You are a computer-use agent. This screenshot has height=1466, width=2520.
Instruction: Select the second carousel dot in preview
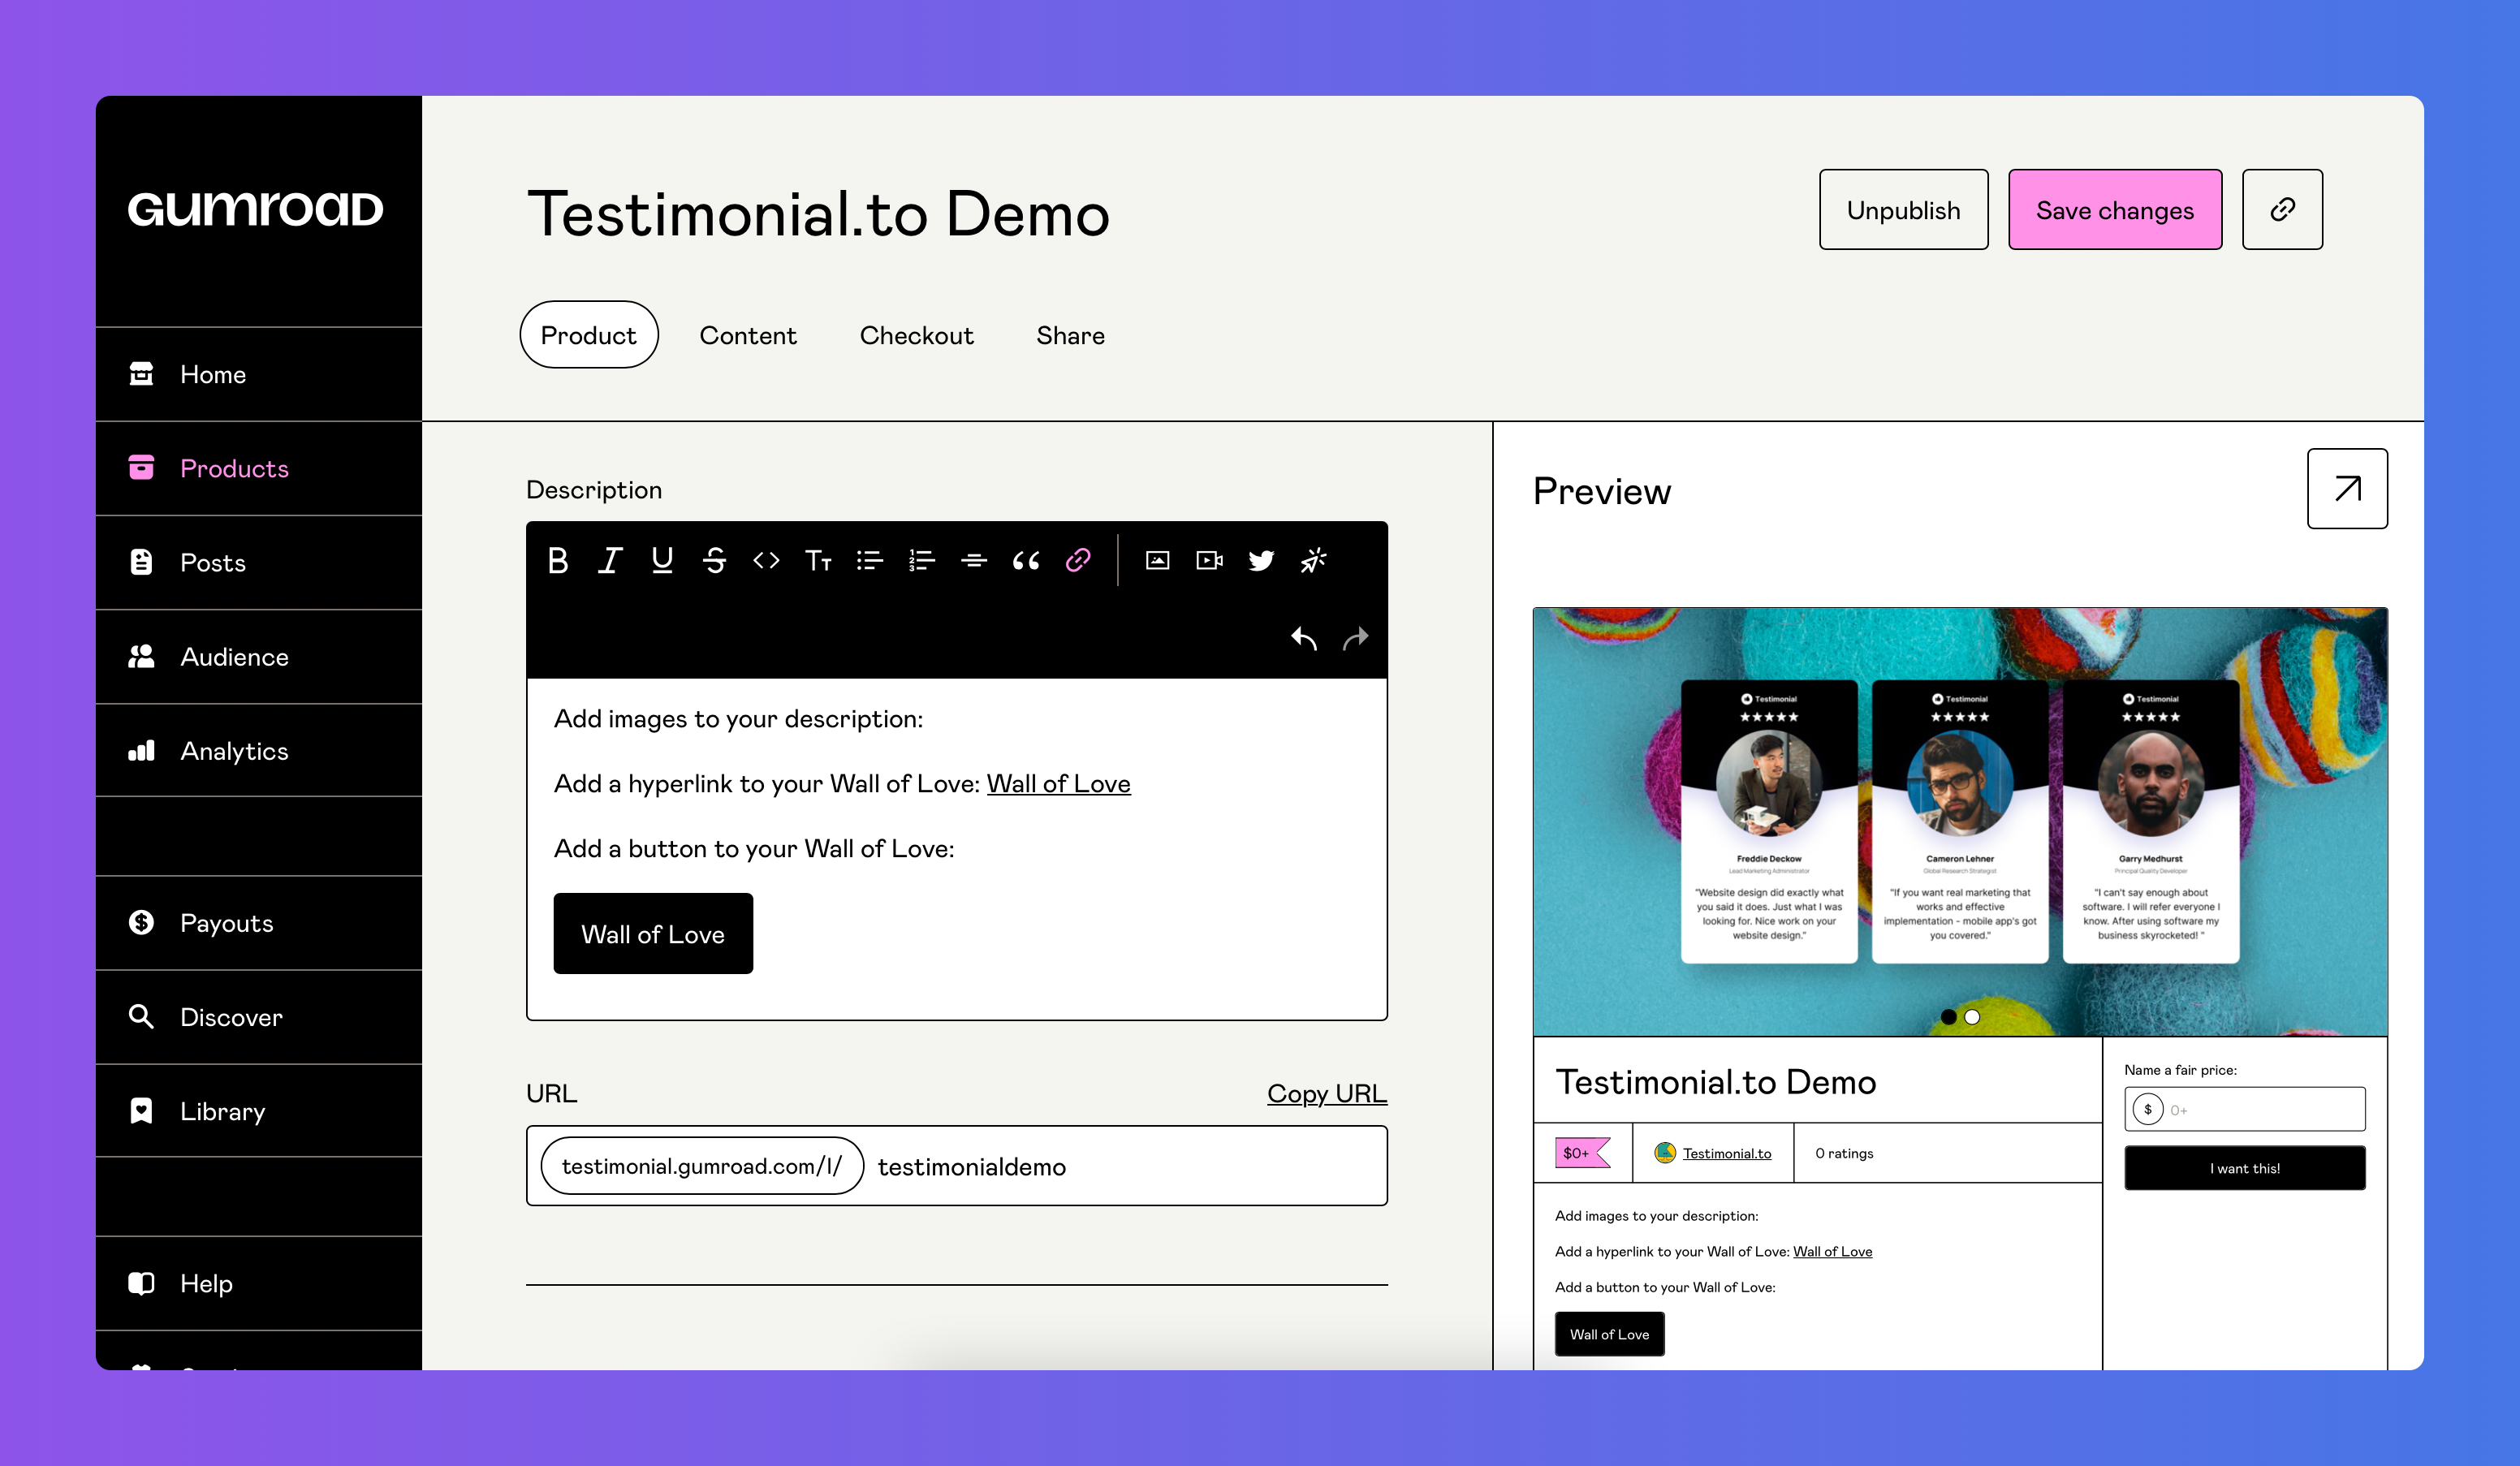click(1972, 1016)
